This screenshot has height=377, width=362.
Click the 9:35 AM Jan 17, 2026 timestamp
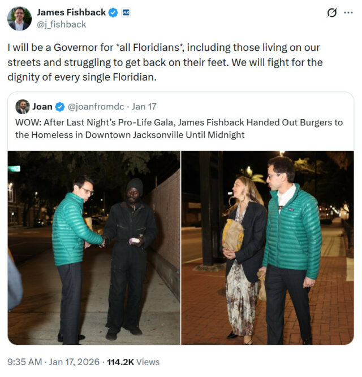click(x=54, y=362)
